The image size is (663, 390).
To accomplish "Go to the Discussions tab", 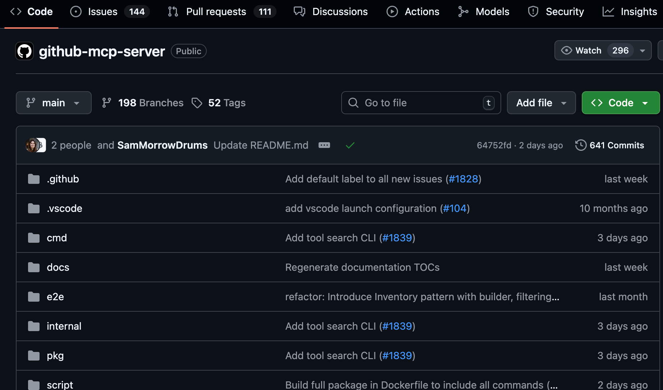I will (331, 11).
